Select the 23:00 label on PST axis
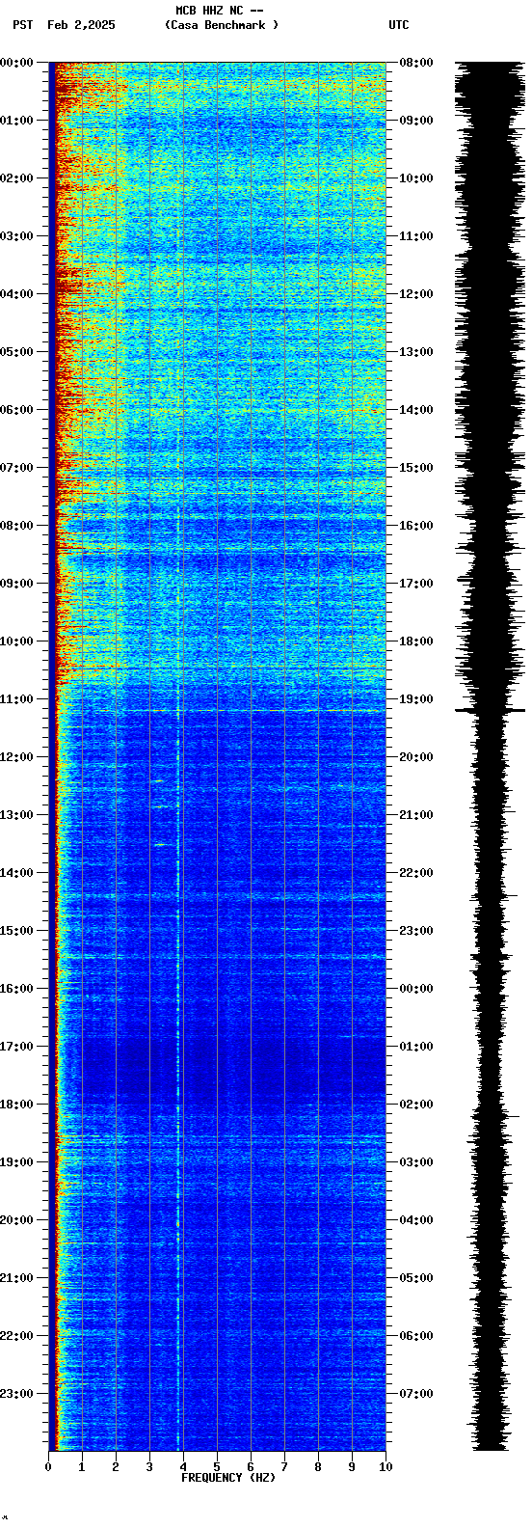The width and height of the screenshot is (532, 1528). coord(16,1394)
